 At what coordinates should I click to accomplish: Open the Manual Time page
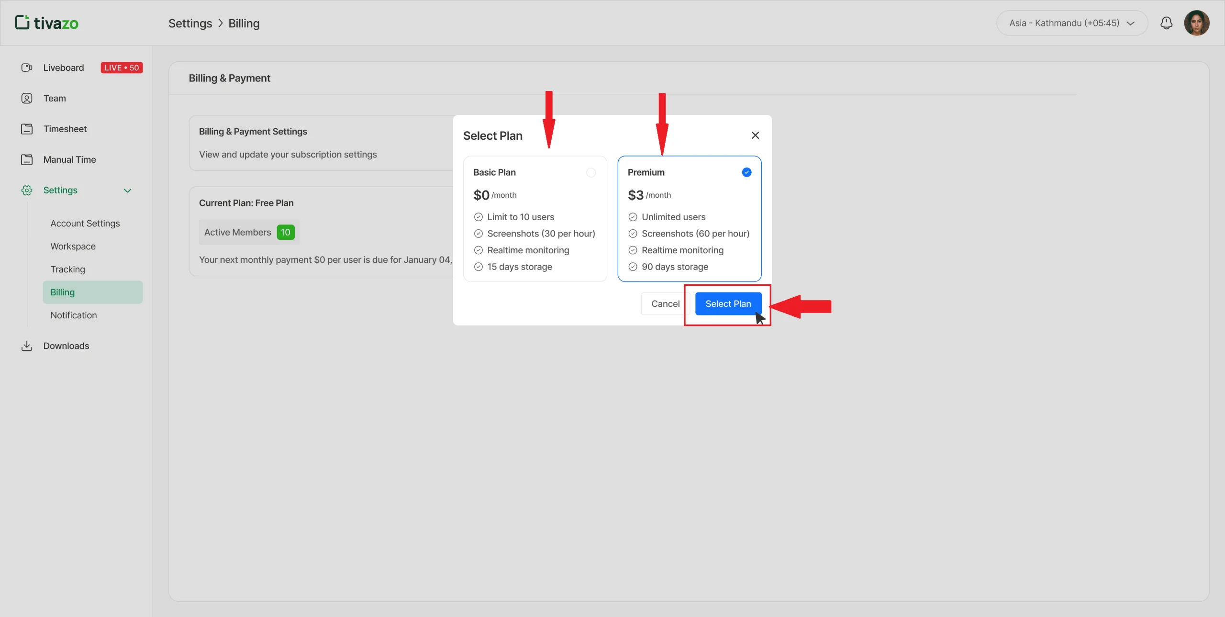pyautogui.click(x=69, y=159)
